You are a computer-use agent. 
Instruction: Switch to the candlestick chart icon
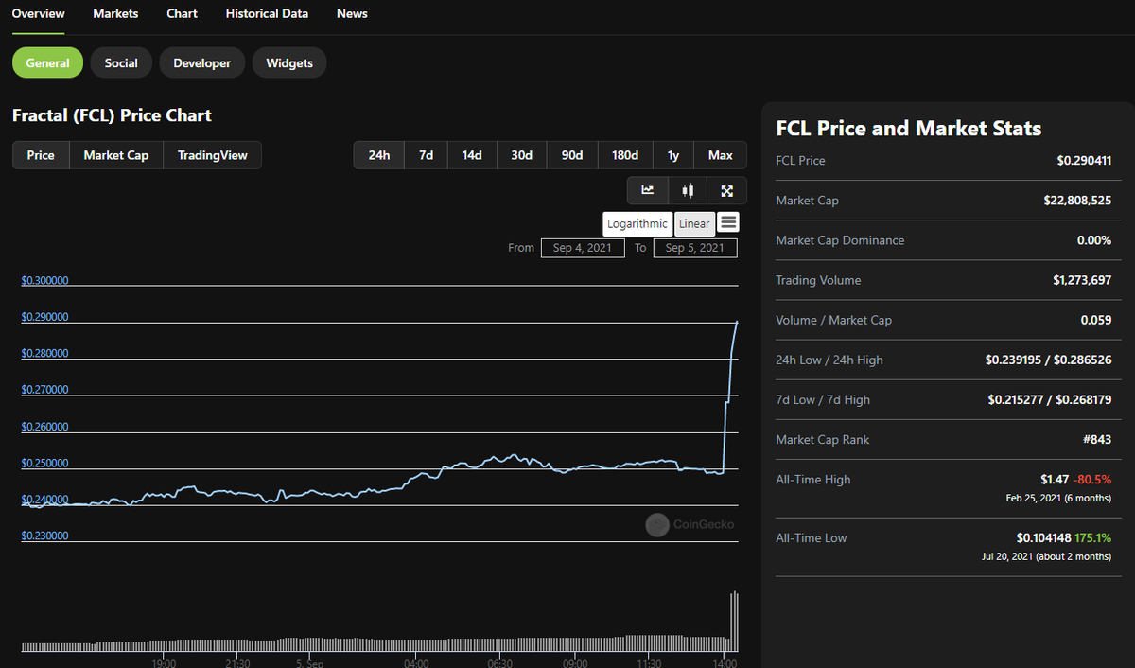pyautogui.click(x=687, y=190)
